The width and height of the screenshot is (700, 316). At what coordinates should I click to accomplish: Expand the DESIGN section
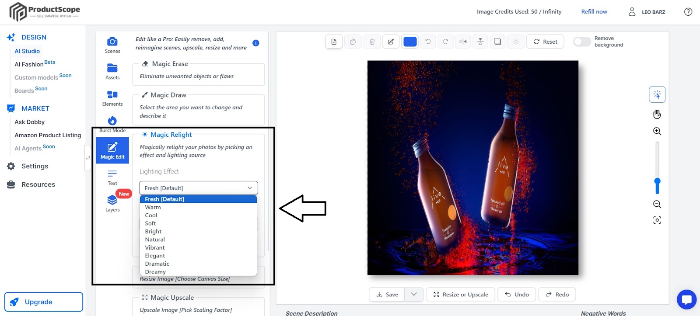click(27, 38)
